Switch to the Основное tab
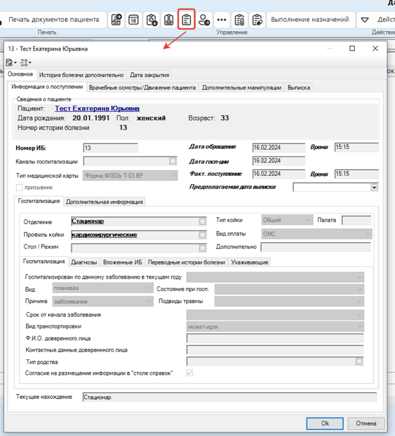Image resolution: width=395 pixels, height=436 pixels. coord(20,74)
